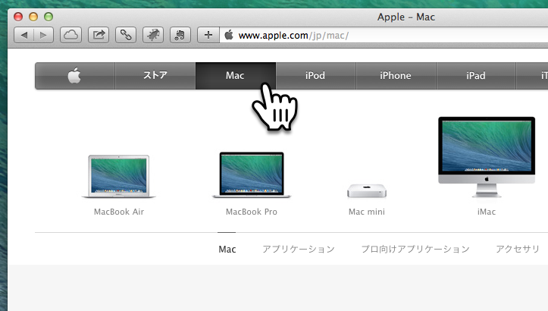Screen dimensions: 548x311
Task: Open アプリケーション sub-navigation item
Action: click(x=299, y=249)
